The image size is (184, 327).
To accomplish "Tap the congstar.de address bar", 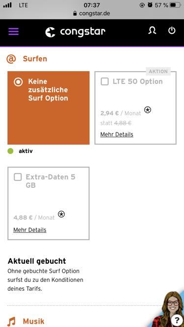I will (92, 13).
